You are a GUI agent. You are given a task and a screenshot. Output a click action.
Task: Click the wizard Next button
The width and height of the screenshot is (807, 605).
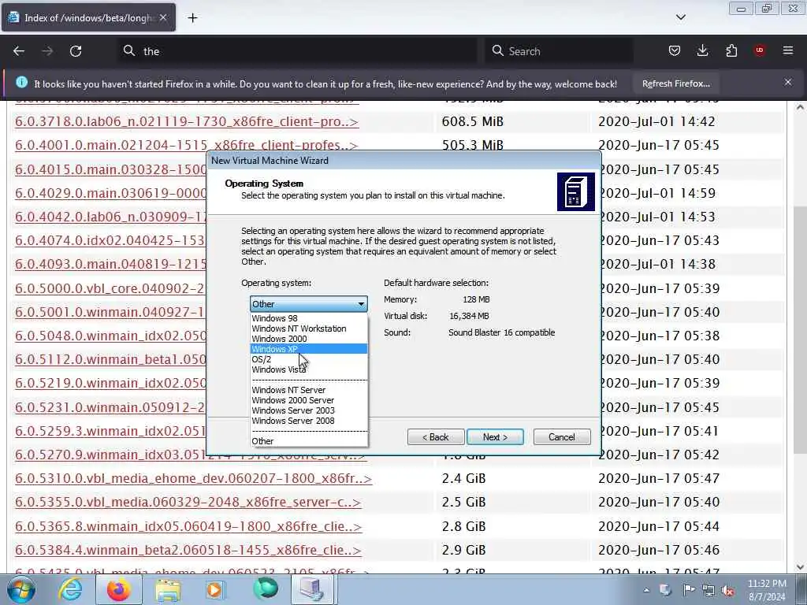pos(495,436)
